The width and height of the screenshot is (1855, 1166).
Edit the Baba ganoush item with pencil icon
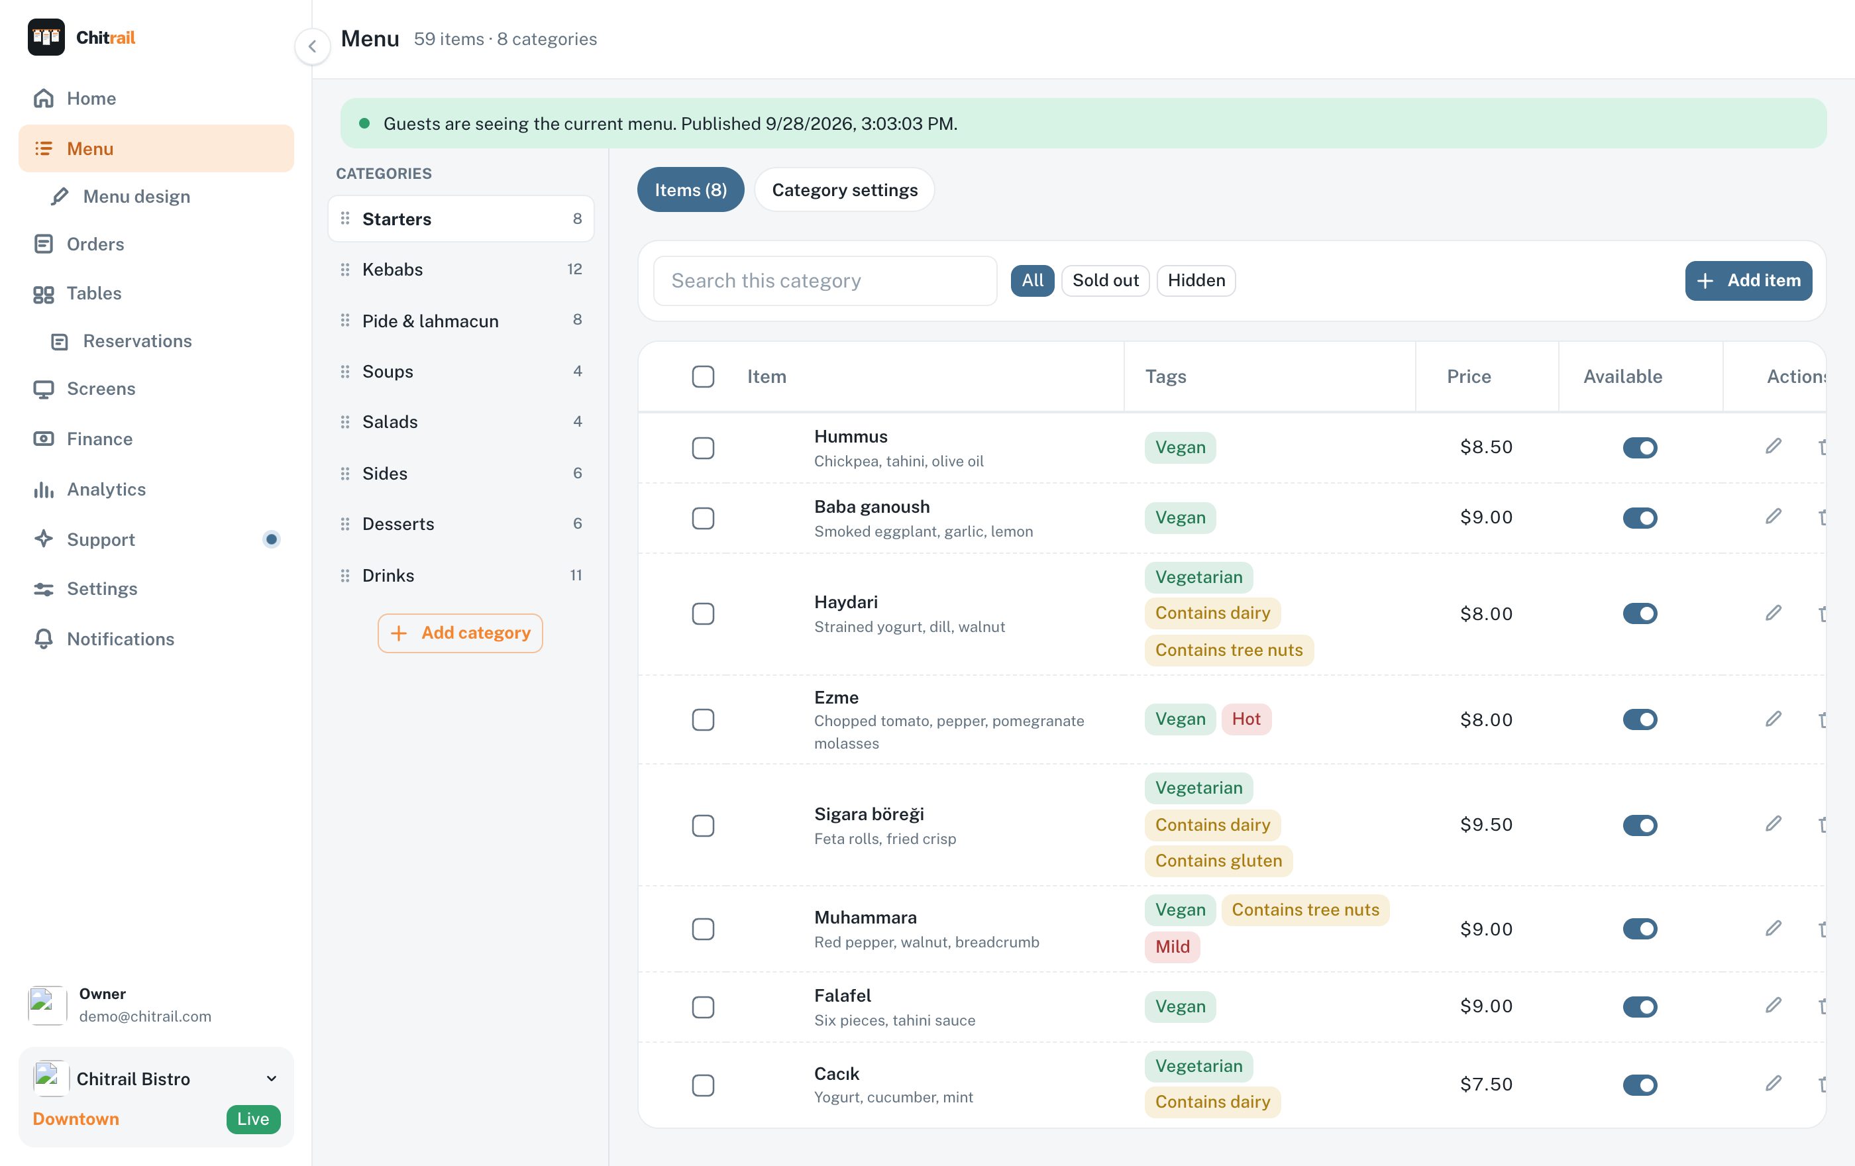click(1774, 517)
